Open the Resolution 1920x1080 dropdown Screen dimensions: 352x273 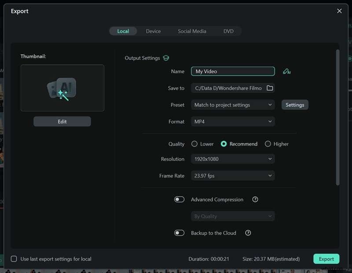click(x=233, y=159)
